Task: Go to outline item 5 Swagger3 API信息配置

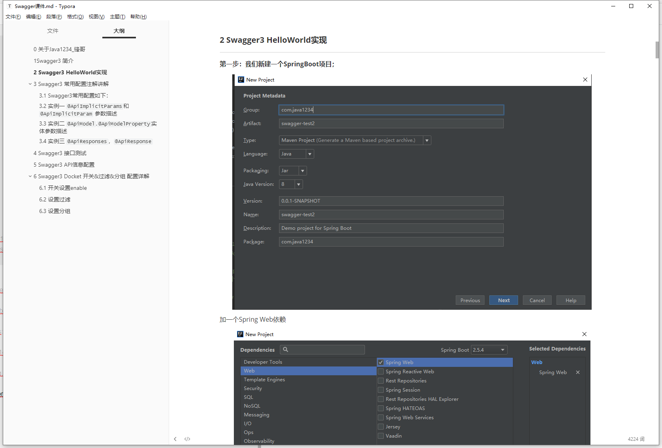Action: 64,165
